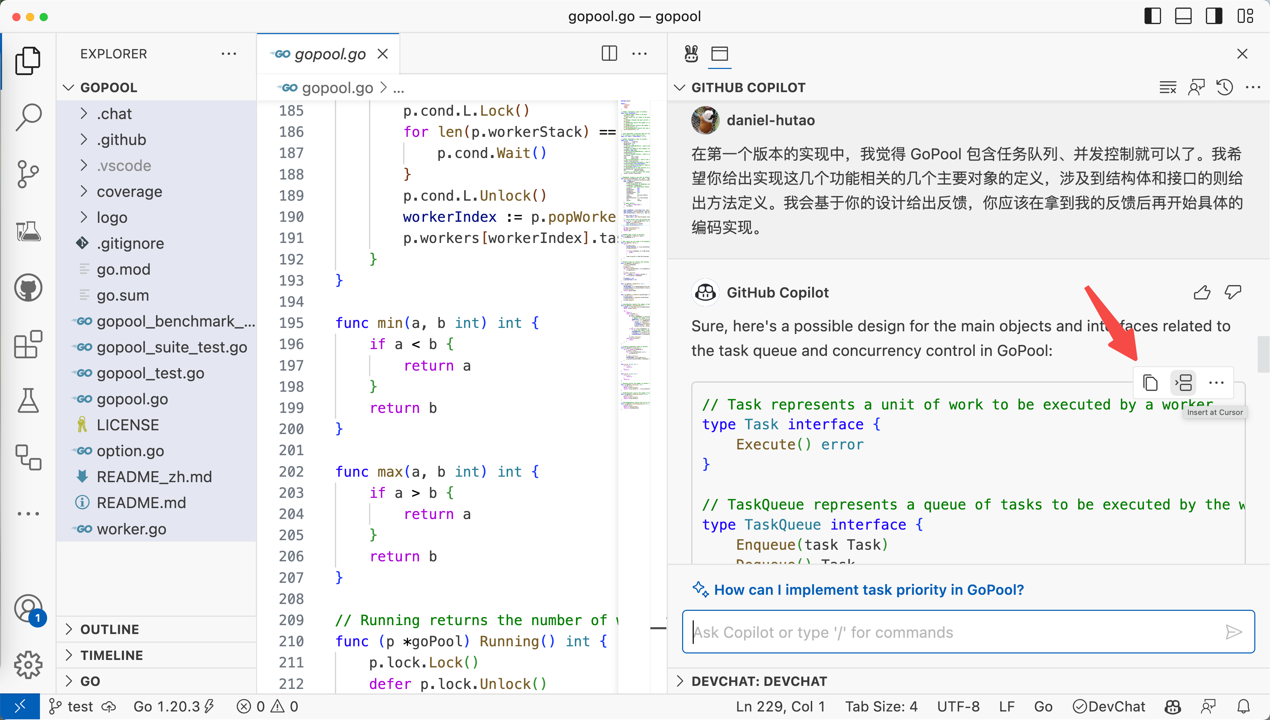Open the Extensions panel
Viewport: 1270px width, 720px height.
point(28,344)
